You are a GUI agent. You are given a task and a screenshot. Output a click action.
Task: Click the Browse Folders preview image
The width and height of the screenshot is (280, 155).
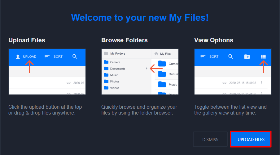140,72
